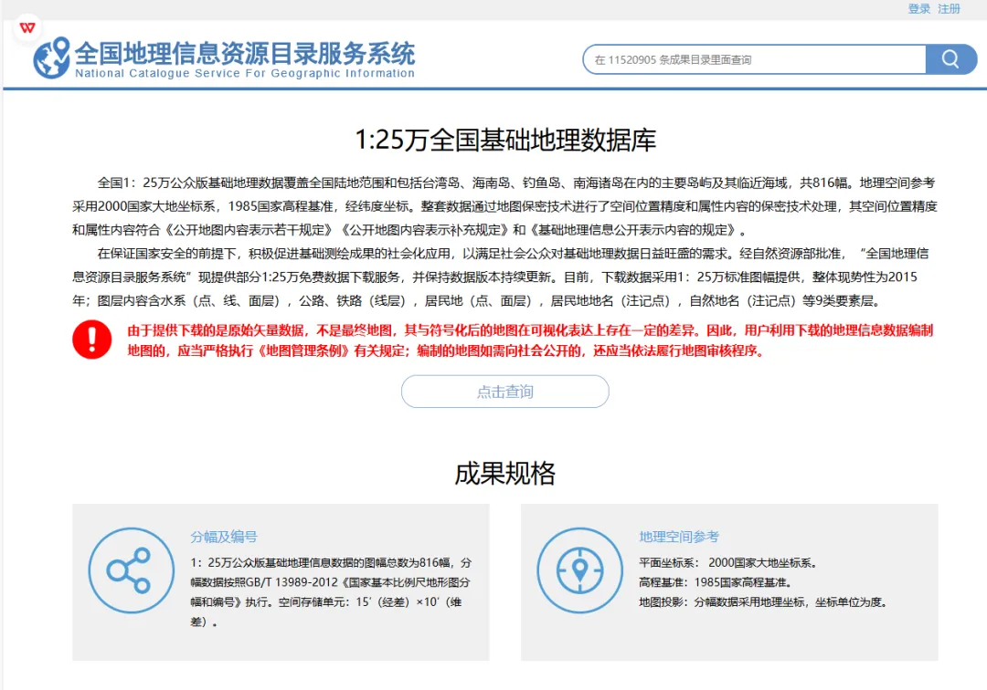Image resolution: width=987 pixels, height=690 pixels.
Task: Click the line 地图投影: 分幅数据采用地理坐标
Action: click(x=763, y=602)
